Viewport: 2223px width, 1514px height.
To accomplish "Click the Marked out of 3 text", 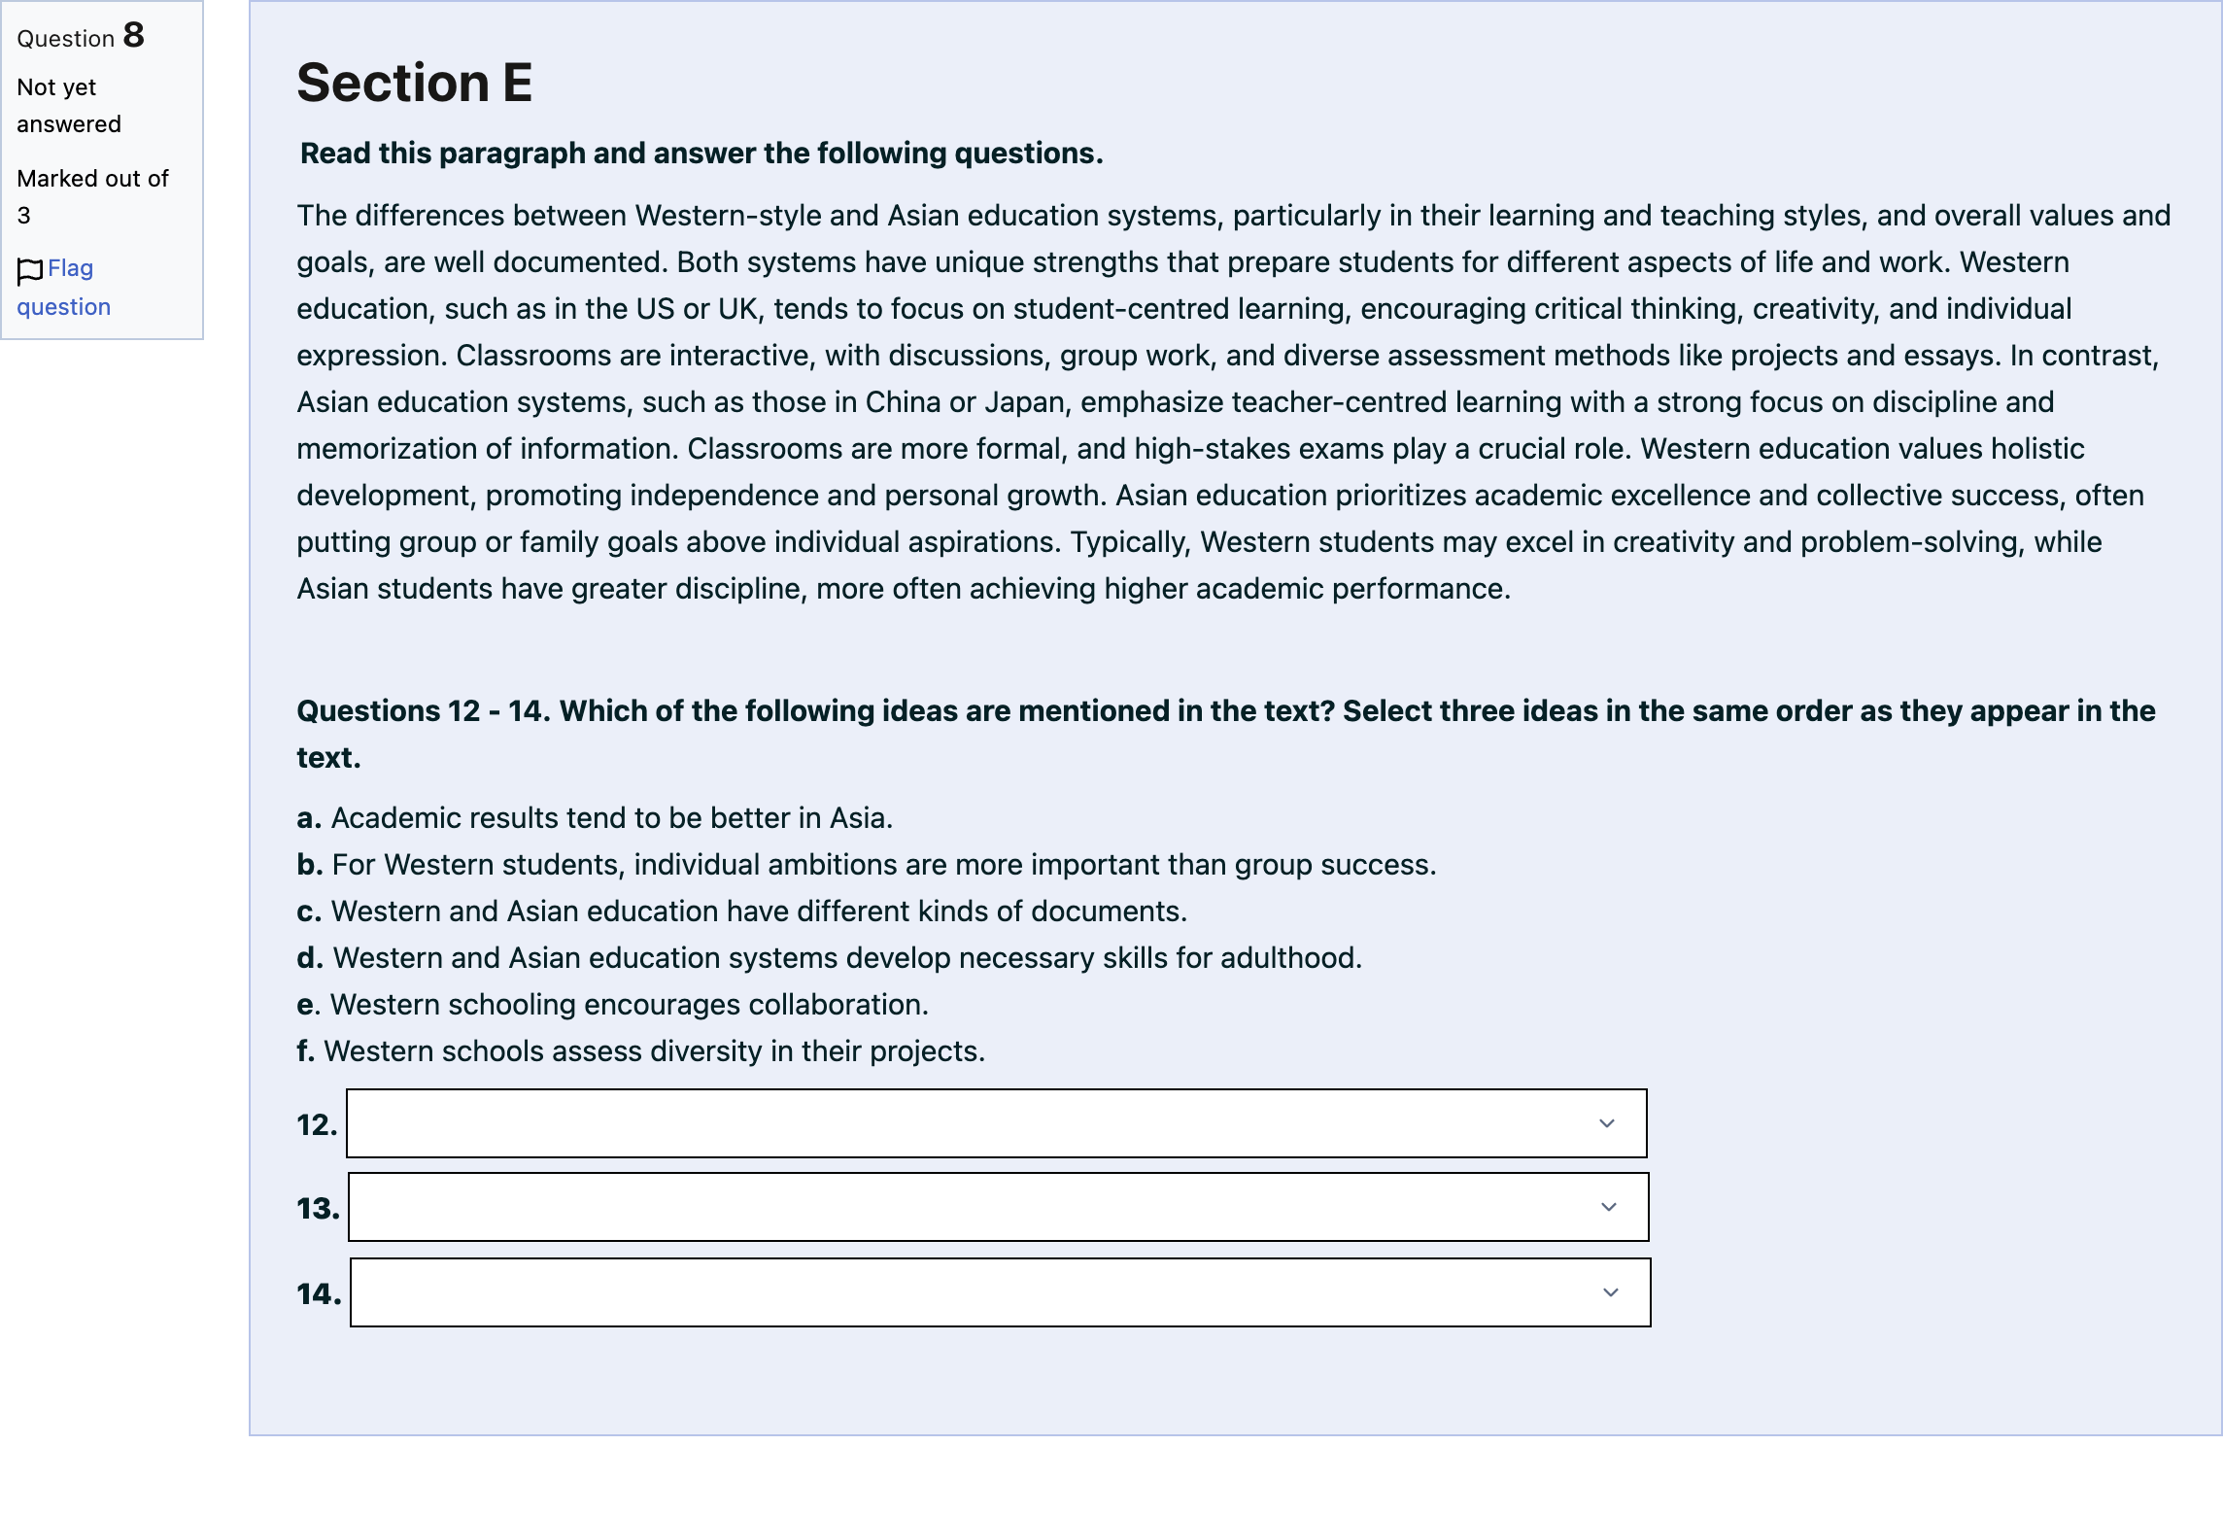I will [93, 196].
